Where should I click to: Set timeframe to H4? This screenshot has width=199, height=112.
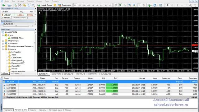tap(97, 5)
